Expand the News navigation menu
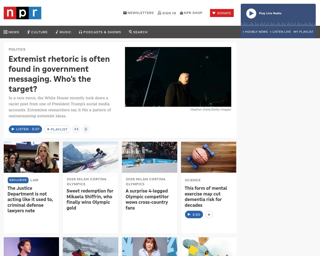The height and width of the screenshot is (256, 320). click(11, 32)
